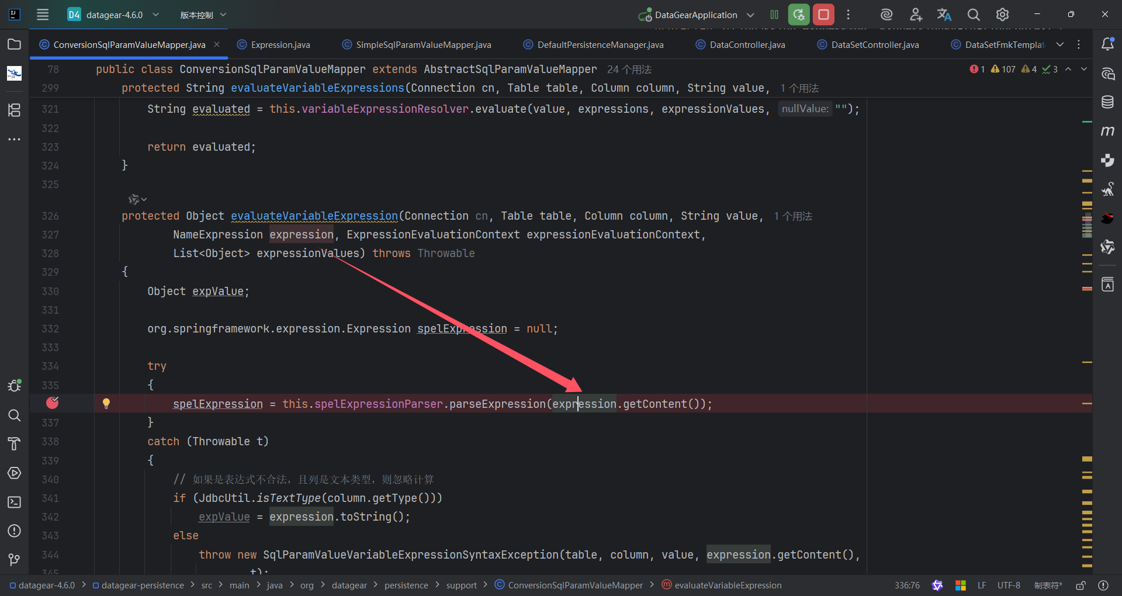Go to next highlighted error
The height and width of the screenshot is (596, 1122).
tap(1084, 69)
